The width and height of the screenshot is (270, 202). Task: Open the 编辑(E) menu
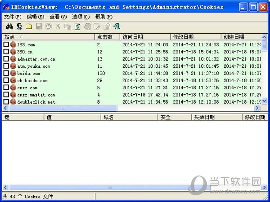(35, 17)
